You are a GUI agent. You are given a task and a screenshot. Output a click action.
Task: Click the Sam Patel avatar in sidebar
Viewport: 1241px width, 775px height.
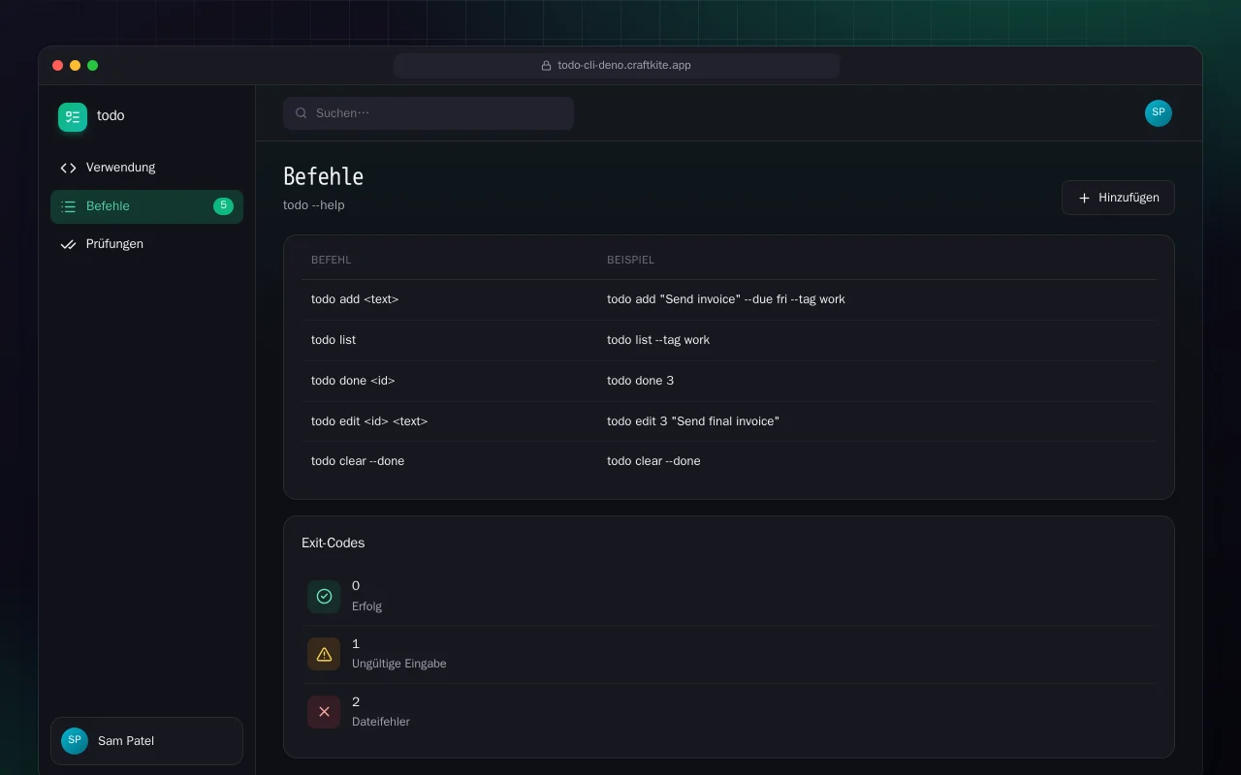tap(75, 741)
